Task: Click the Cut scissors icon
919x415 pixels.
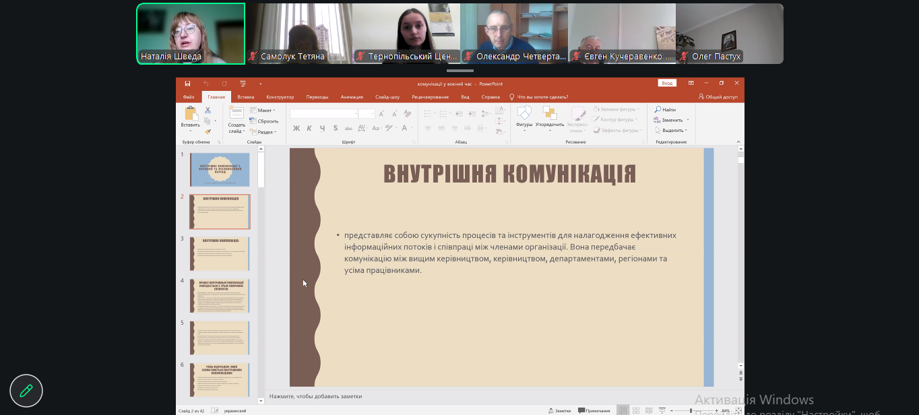Action: (208, 110)
